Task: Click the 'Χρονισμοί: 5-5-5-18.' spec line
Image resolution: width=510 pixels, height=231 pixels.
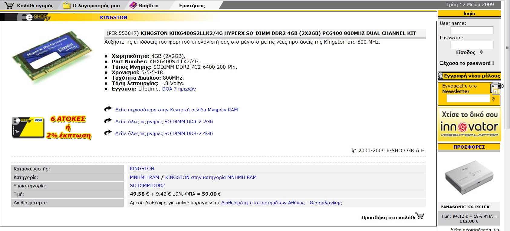Action: 138,72
